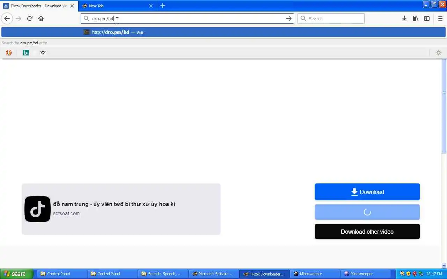Search with the Wikipedia engine icon

43,53
